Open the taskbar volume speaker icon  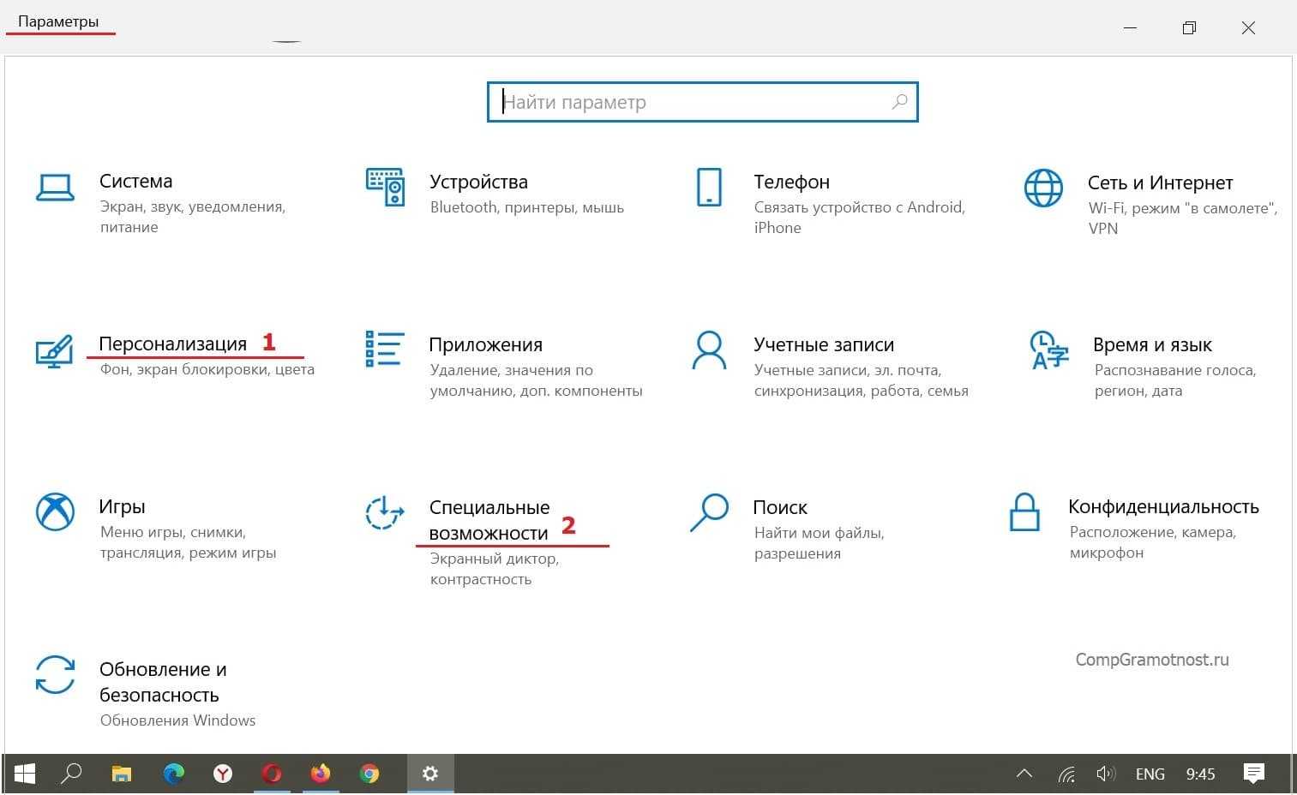click(x=1106, y=774)
